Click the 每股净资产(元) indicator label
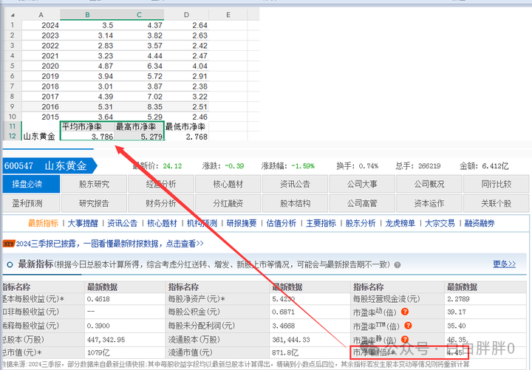The height and width of the screenshot is (370, 532). [x=197, y=299]
